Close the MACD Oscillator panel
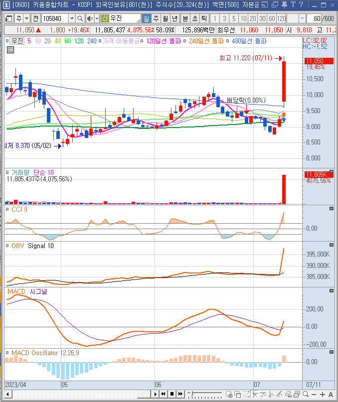338x402 pixels. click(x=332, y=352)
